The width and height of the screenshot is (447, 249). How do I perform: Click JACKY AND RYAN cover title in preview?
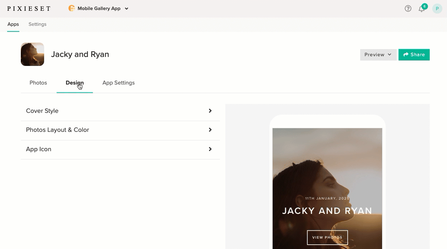328,211
